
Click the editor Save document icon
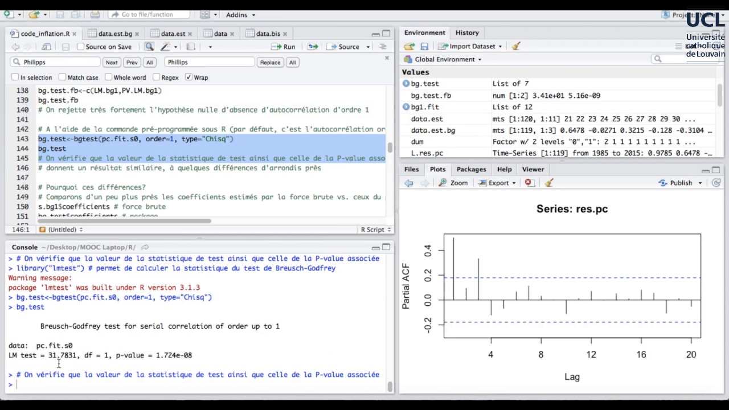[65, 47]
